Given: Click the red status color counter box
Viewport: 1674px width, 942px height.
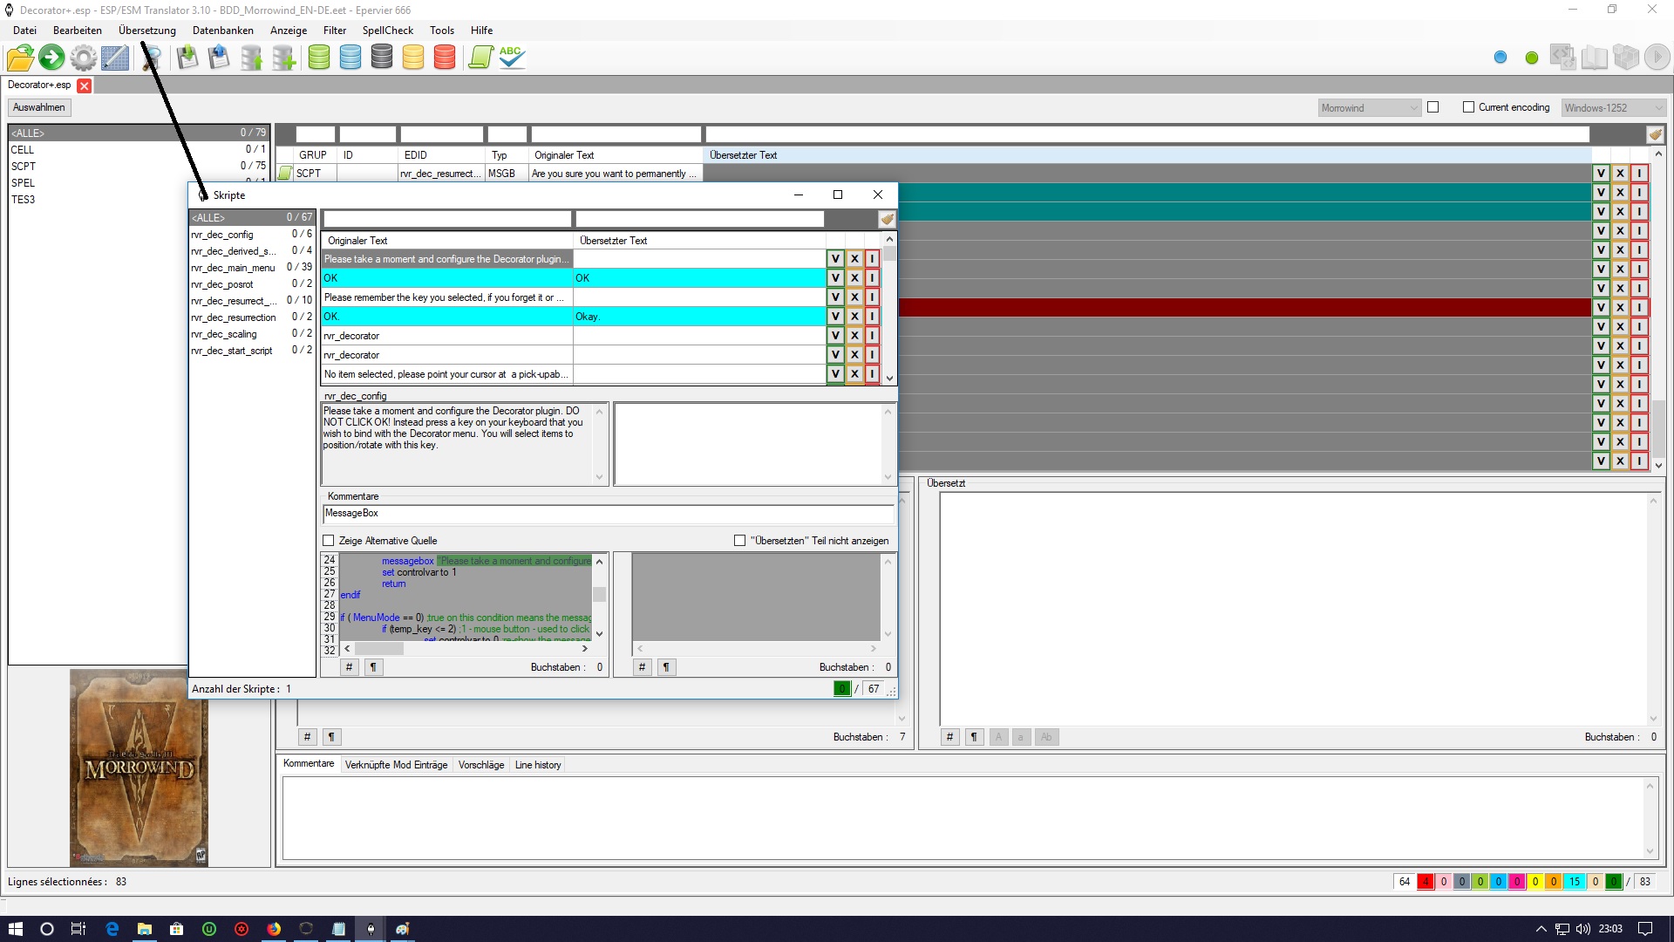Looking at the screenshot, I should (x=1425, y=882).
